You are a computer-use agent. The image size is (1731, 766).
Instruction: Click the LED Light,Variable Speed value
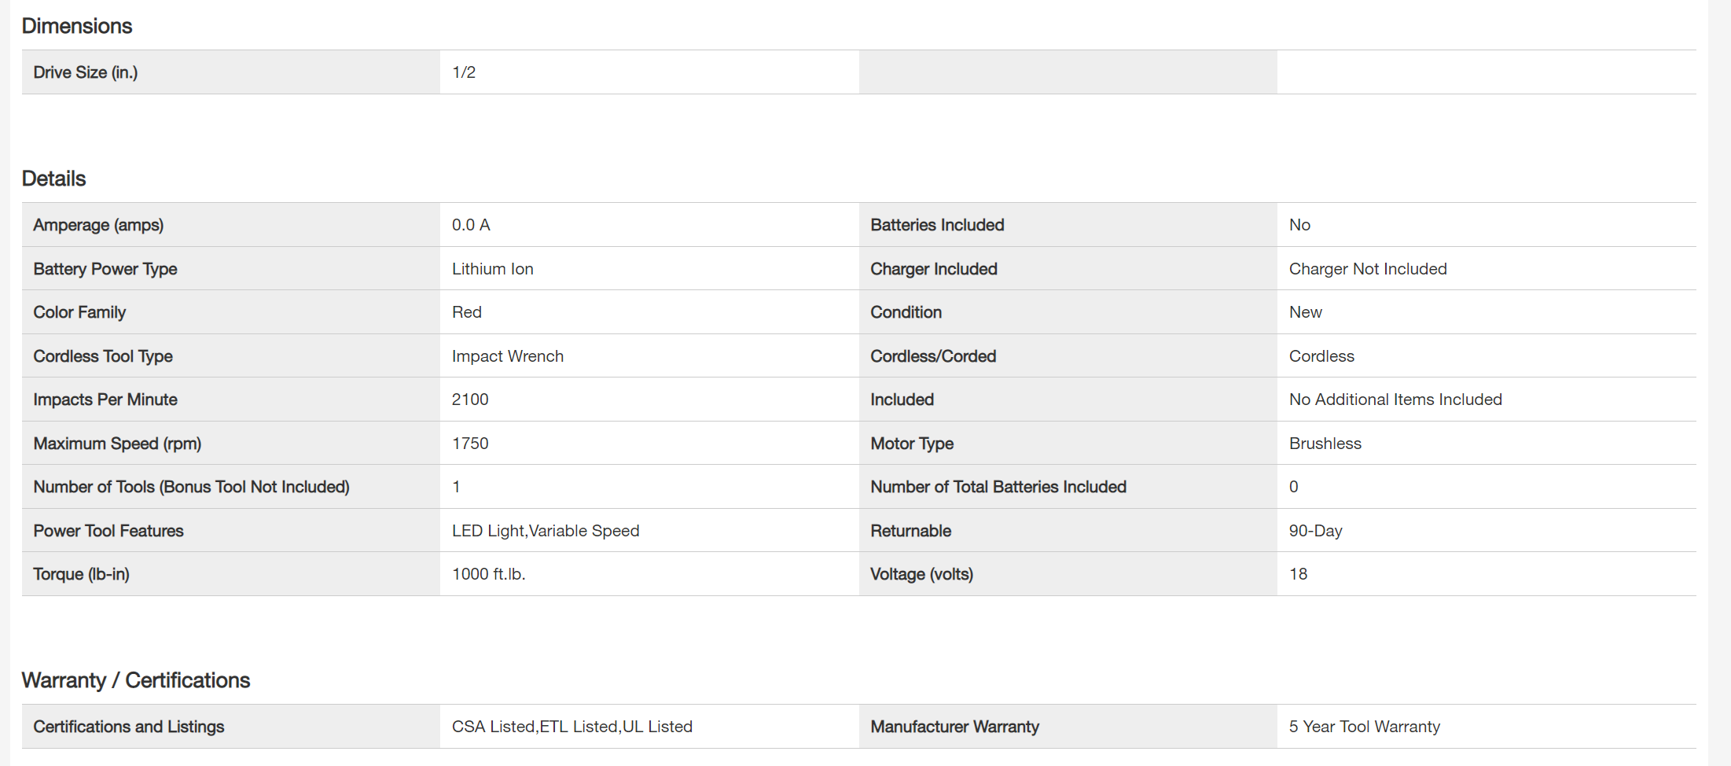[545, 531]
